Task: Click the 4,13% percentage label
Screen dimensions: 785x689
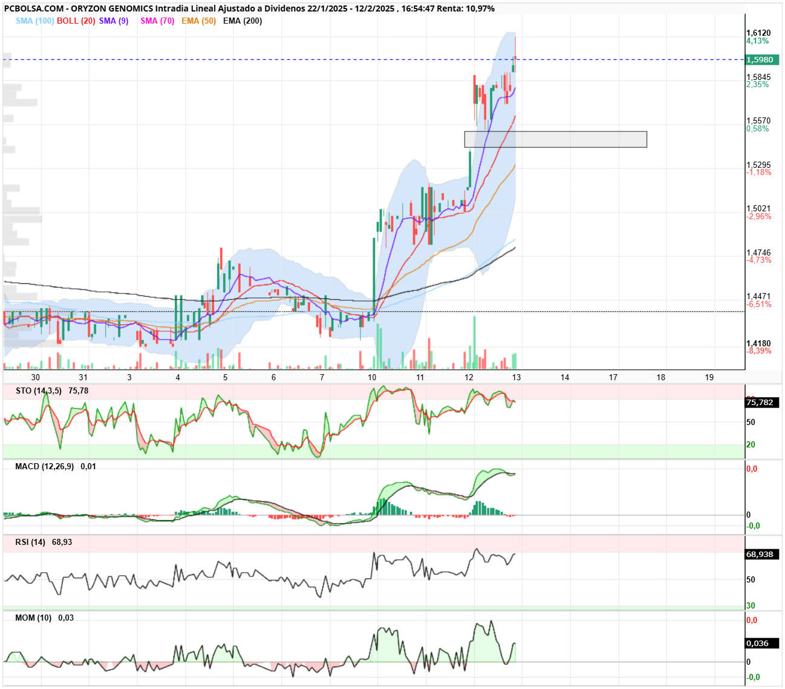Action: (x=758, y=41)
